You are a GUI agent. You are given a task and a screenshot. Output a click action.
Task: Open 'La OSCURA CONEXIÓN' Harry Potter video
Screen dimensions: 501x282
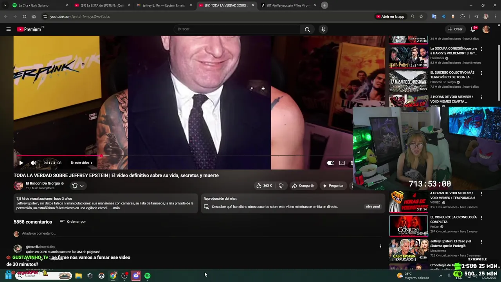click(454, 51)
